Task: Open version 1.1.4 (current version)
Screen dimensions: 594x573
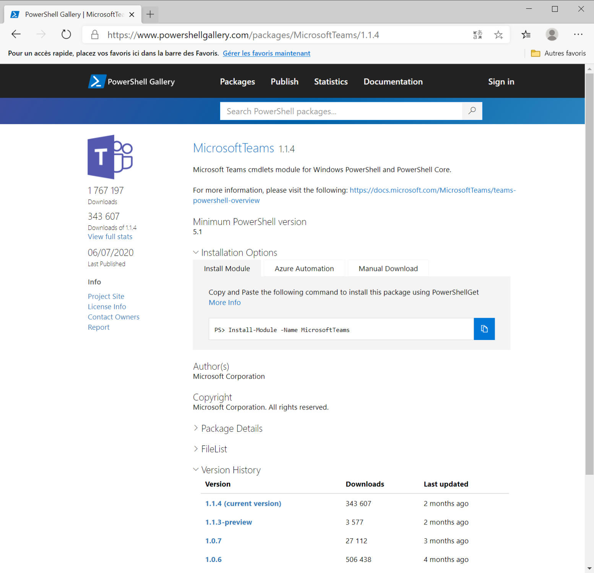Action: point(243,503)
